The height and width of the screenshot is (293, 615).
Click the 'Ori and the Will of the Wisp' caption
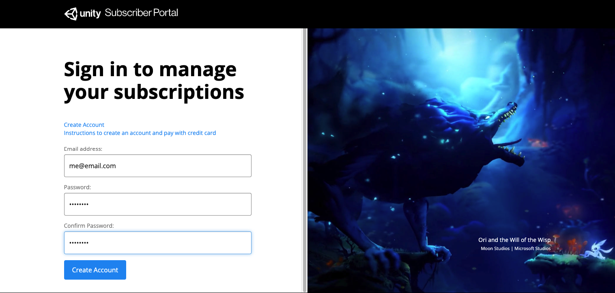[514, 240]
